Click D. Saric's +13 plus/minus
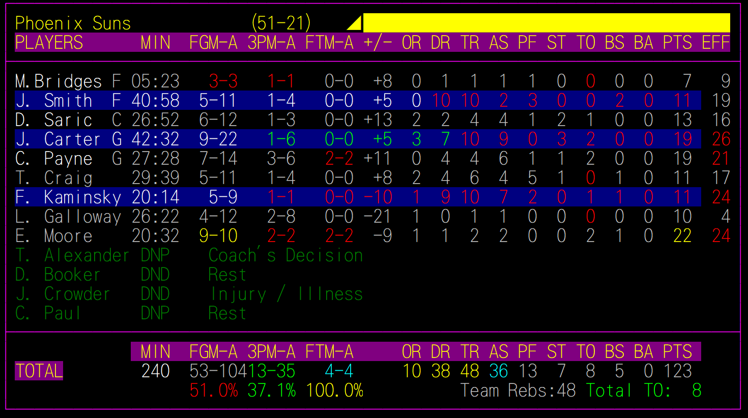The height and width of the screenshot is (418, 748). [x=378, y=120]
